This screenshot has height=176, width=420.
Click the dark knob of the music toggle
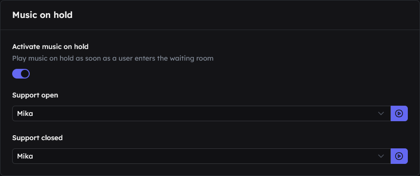coord(25,74)
